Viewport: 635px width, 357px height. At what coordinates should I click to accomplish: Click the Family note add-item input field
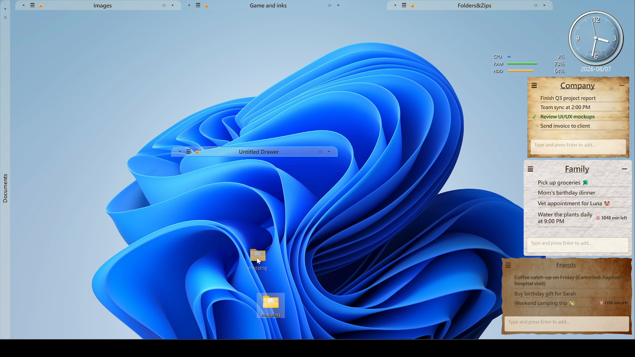[x=577, y=245]
